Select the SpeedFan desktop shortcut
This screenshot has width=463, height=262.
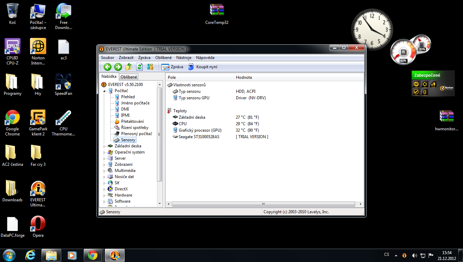click(63, 85)
